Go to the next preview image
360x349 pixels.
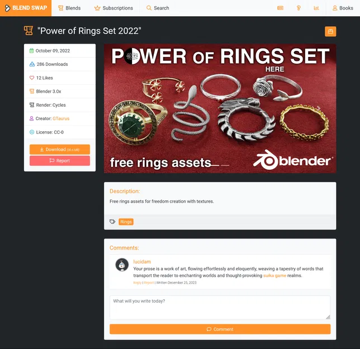tap(319, 108)
